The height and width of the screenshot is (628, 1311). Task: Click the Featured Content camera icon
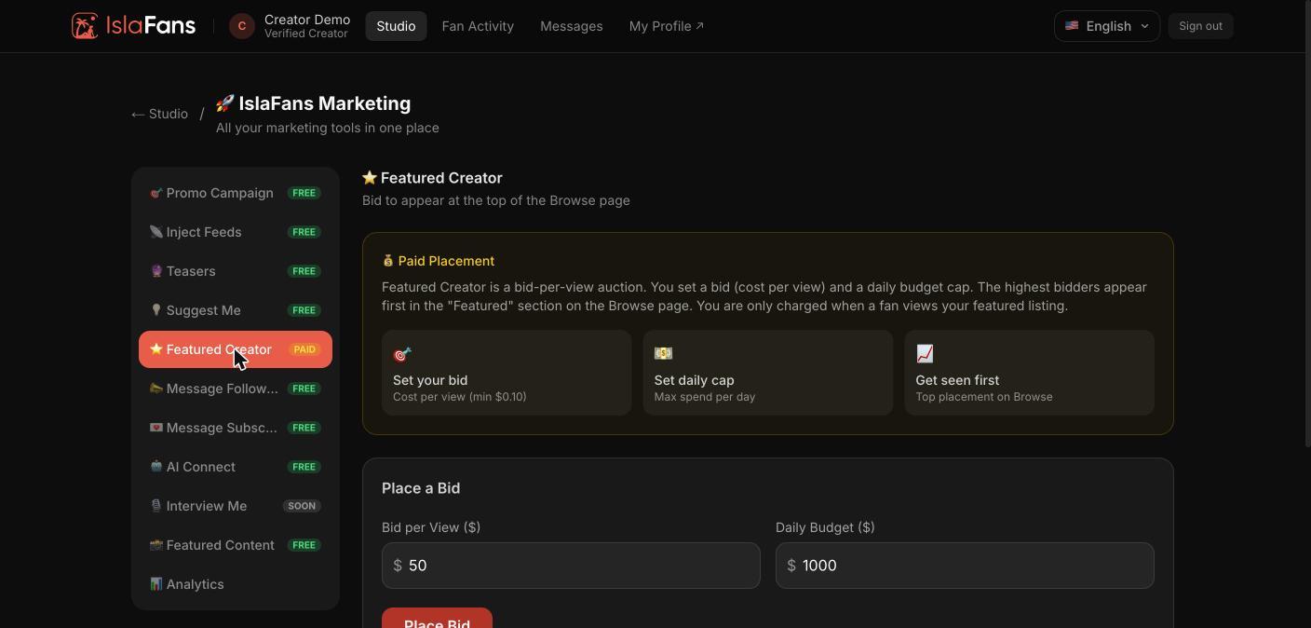click(x=155, y=545)
